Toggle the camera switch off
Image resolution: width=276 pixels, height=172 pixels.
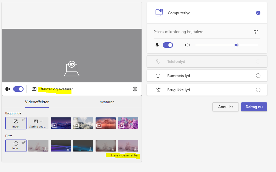(x=18, y=89)
